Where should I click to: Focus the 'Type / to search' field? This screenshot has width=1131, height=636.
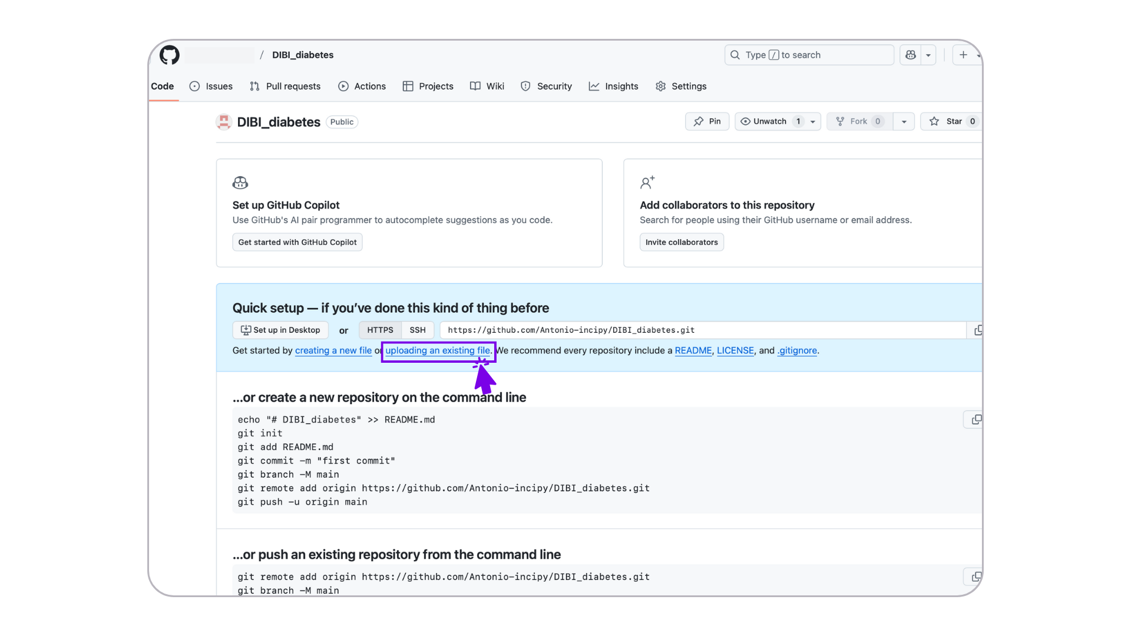[809, 55]
